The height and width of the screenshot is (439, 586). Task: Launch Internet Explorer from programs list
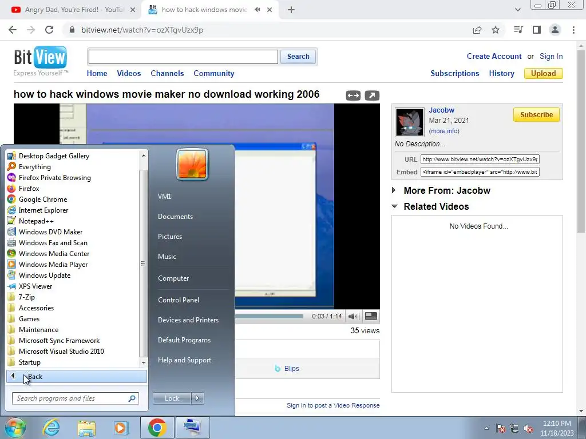[x=43, y=210]
